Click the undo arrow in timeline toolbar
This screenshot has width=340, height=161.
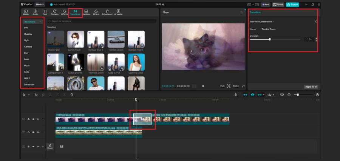tap(36, 95)
